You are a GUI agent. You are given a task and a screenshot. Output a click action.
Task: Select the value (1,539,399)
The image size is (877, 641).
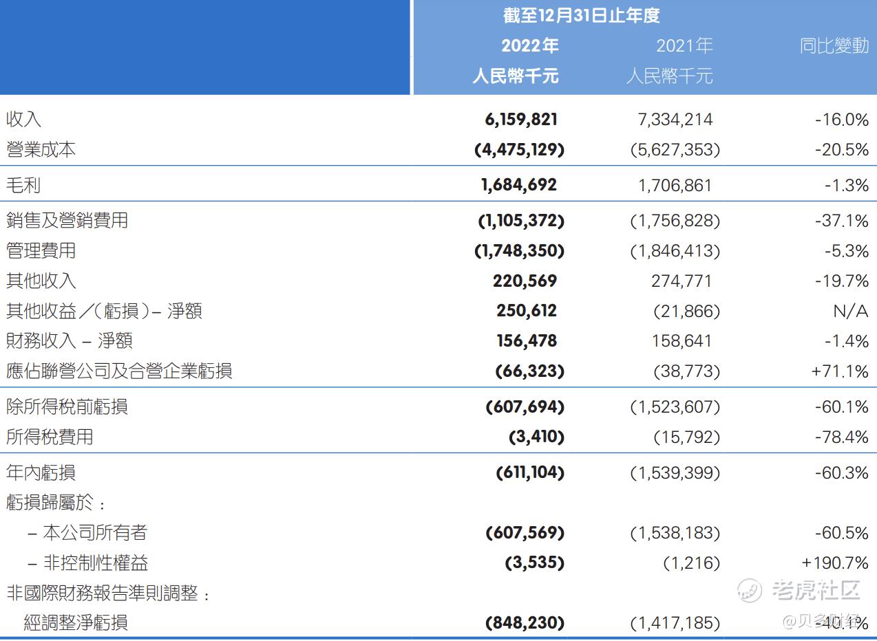(675, 473)
